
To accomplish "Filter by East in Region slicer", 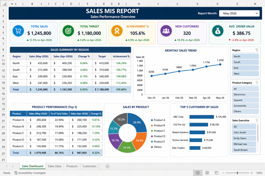I will pos(245,68).
